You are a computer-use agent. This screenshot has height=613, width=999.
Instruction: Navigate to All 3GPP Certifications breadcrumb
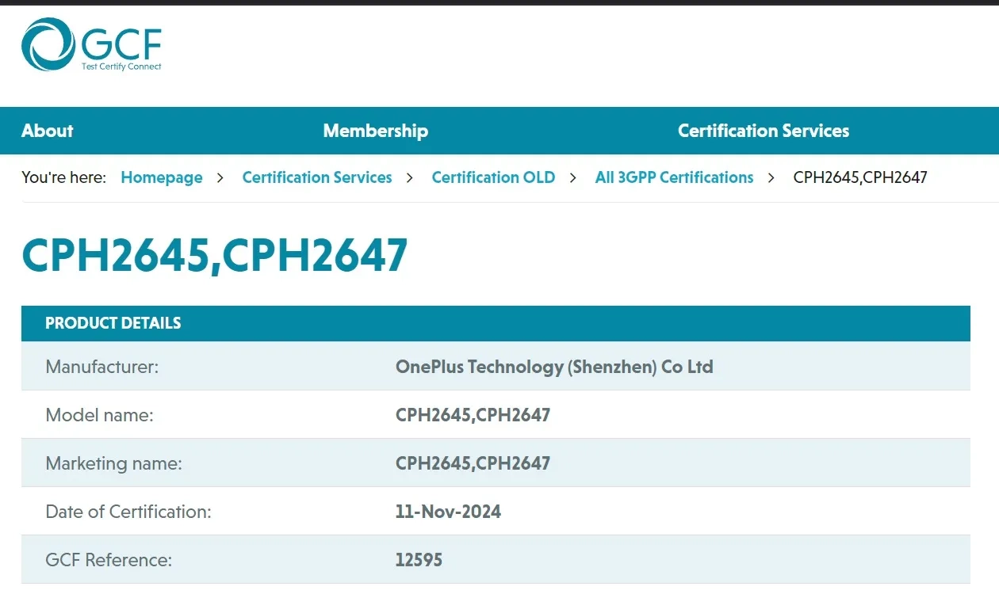pos(674,177)
